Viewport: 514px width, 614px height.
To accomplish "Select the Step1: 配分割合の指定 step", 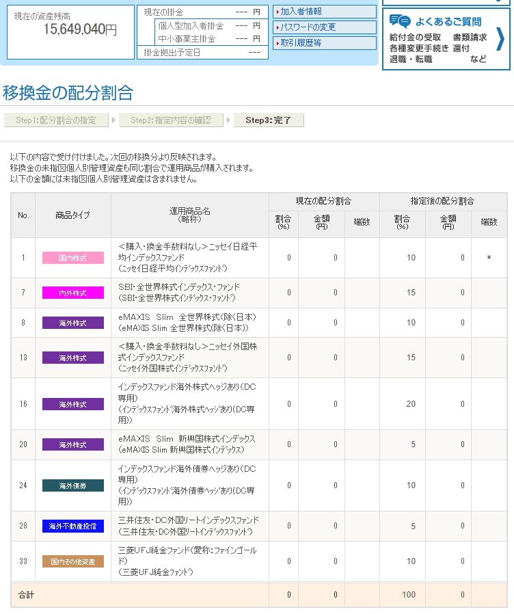I will coord(56,120).
